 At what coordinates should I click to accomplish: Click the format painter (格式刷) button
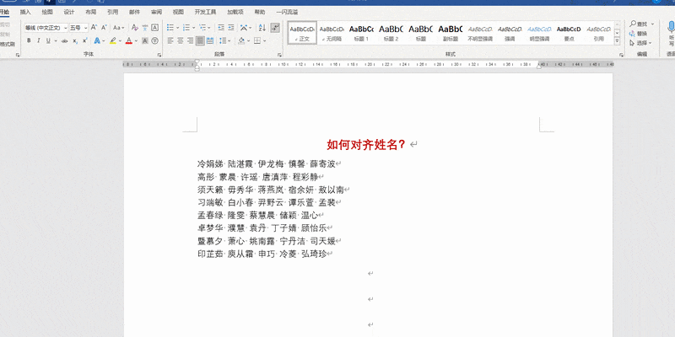point(8,44)
